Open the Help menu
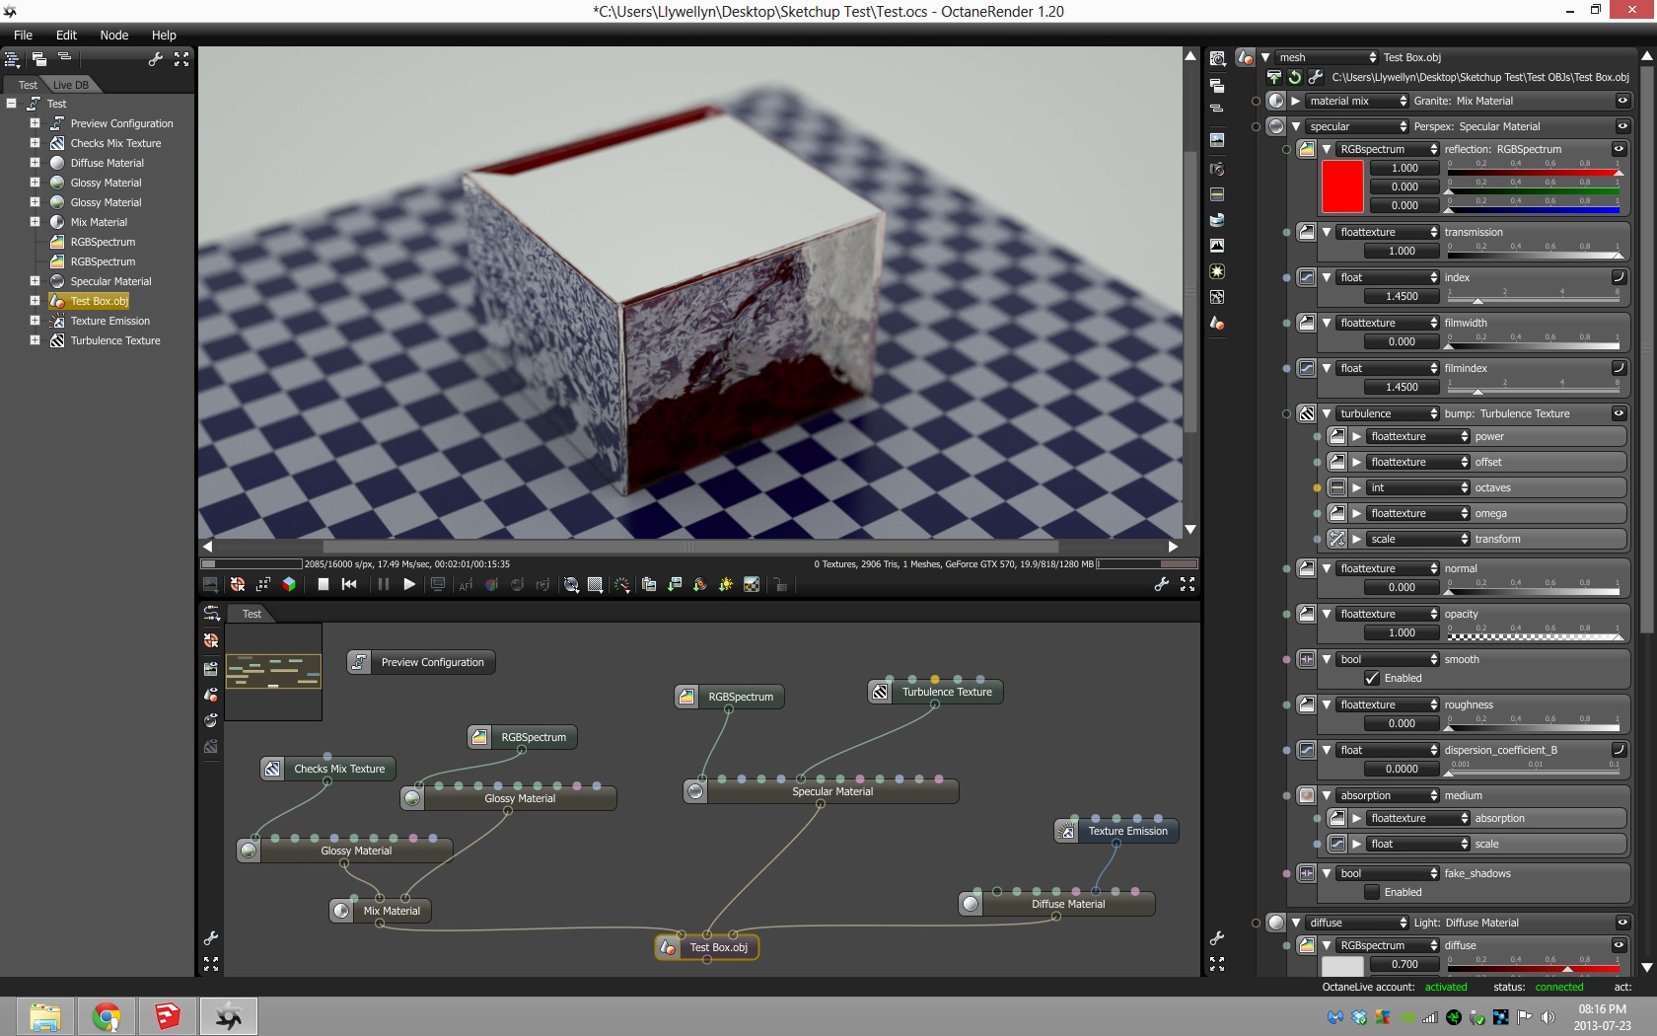 click(164, 35)
